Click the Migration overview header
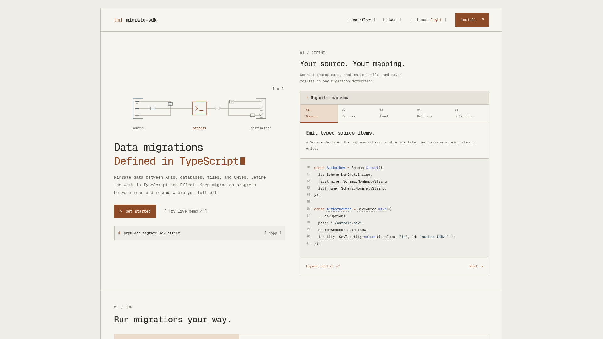The image size is (603, 339). pos(394,98)
